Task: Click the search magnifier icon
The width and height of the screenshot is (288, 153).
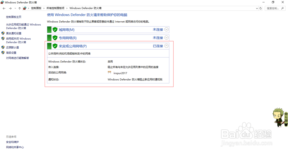Action: [282, 8]
